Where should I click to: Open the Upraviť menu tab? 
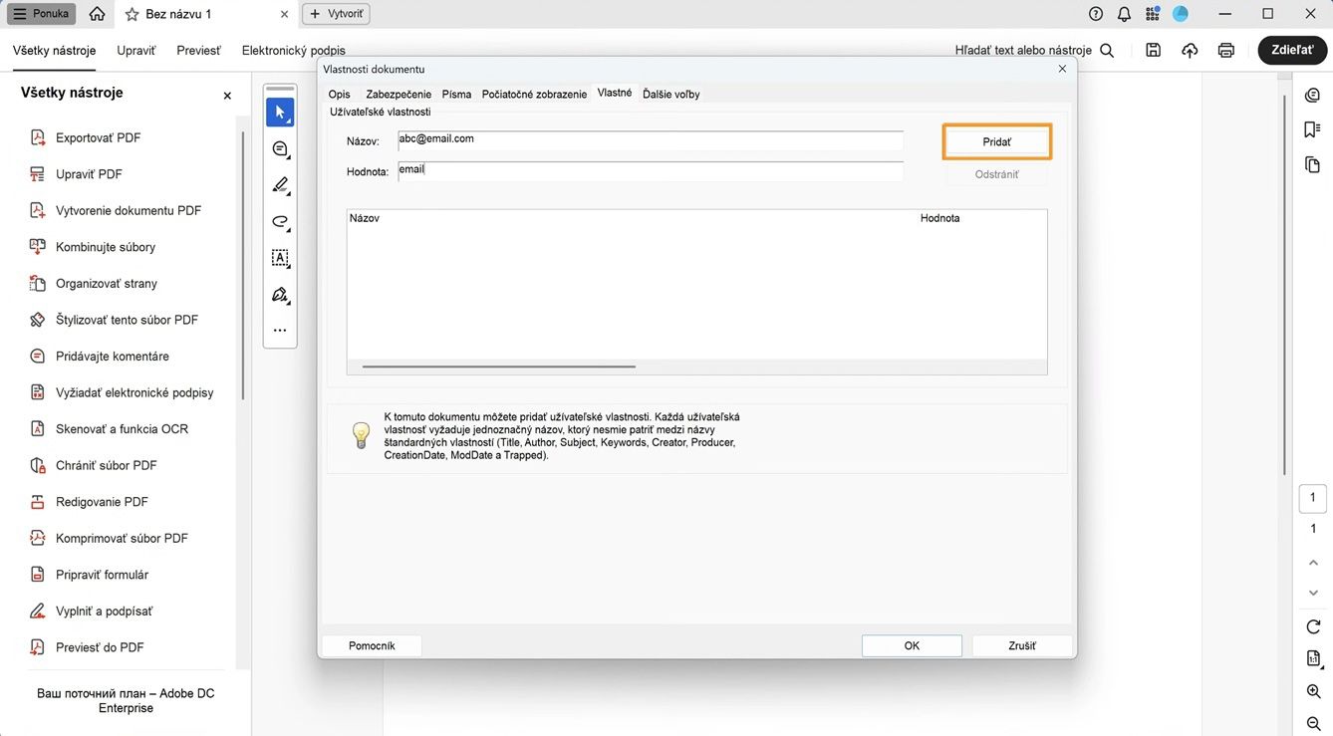click(136, 51)
